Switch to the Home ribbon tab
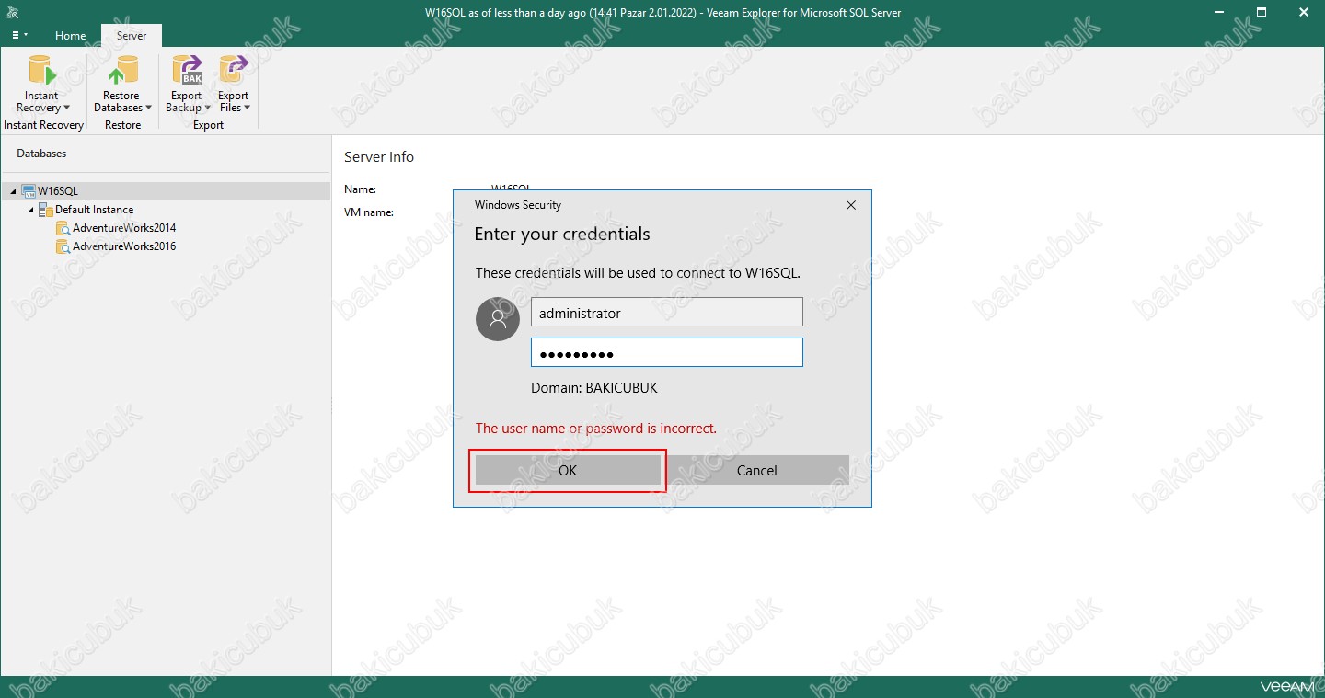 click(71, 36)
